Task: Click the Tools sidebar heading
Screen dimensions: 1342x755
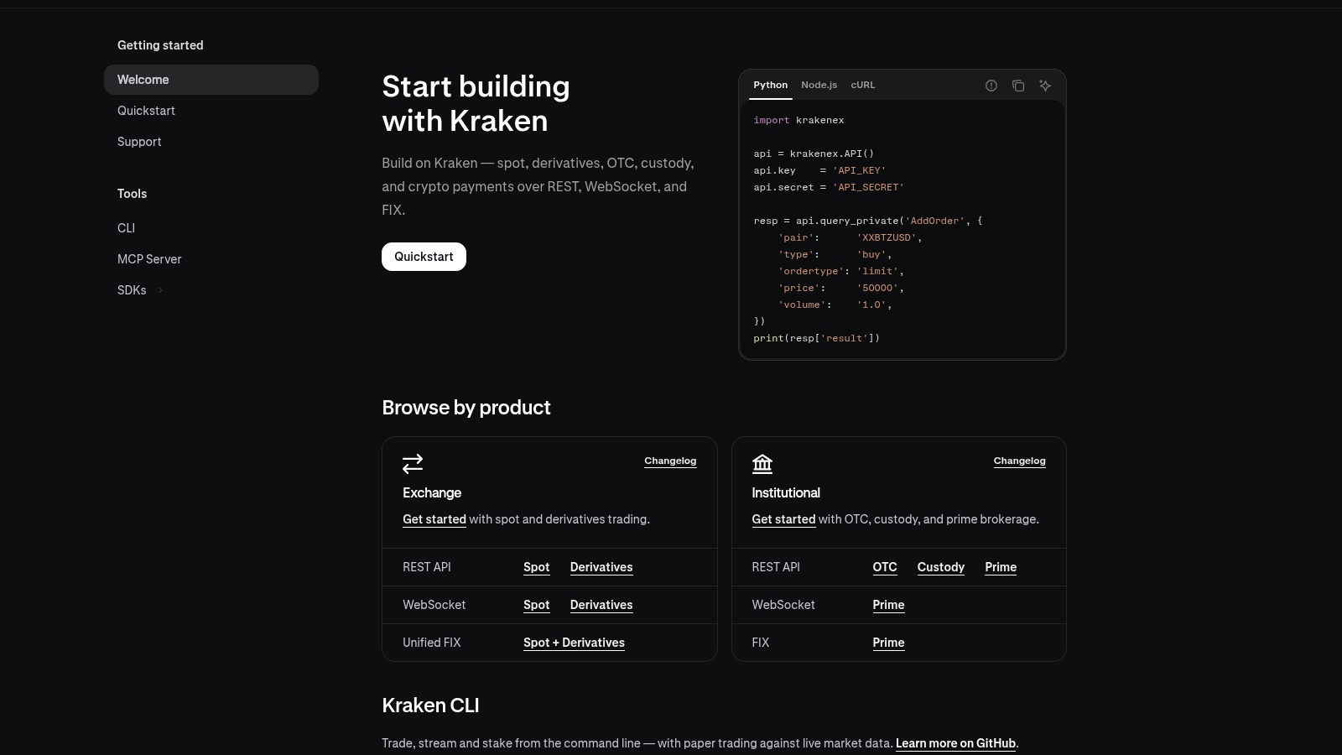Action: pos(132,194)
